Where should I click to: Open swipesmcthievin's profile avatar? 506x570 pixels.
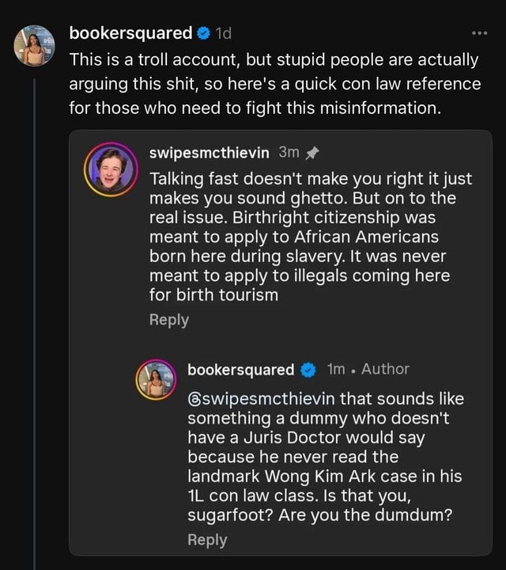[111, 169]
